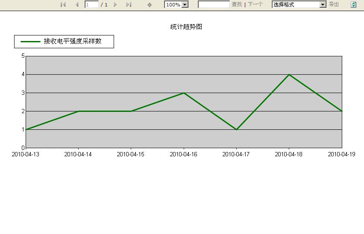Go to next page arrow

point(115,4)
